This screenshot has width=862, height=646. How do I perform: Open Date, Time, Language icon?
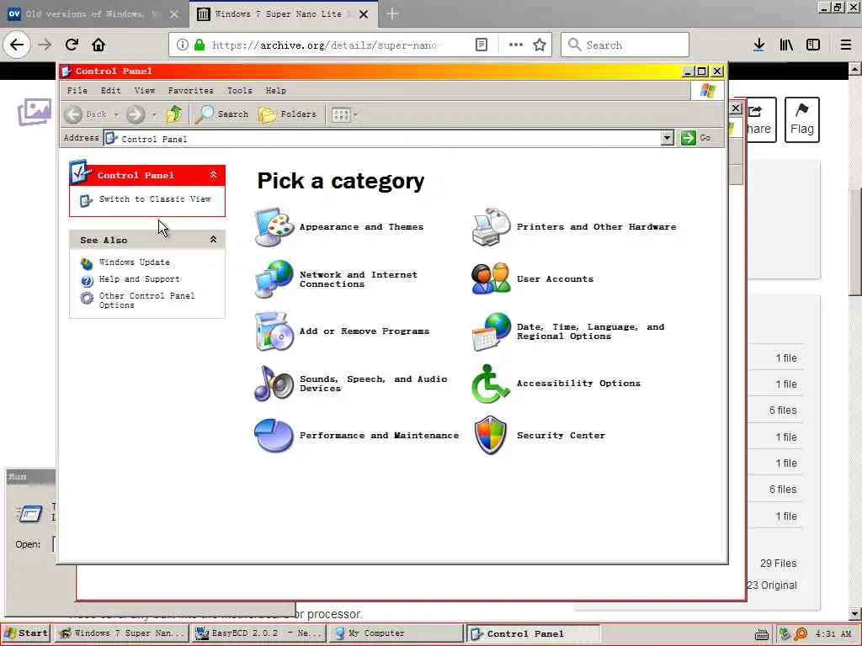point(491,331)
